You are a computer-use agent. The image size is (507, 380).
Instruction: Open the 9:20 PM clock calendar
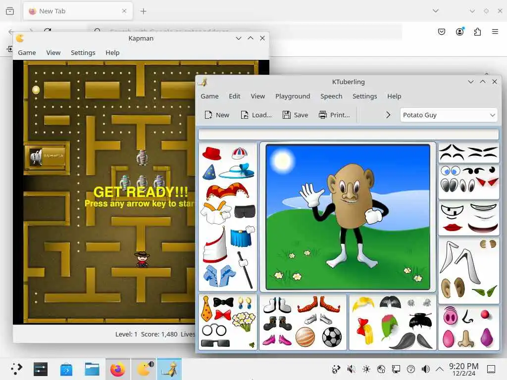(463, 369)
